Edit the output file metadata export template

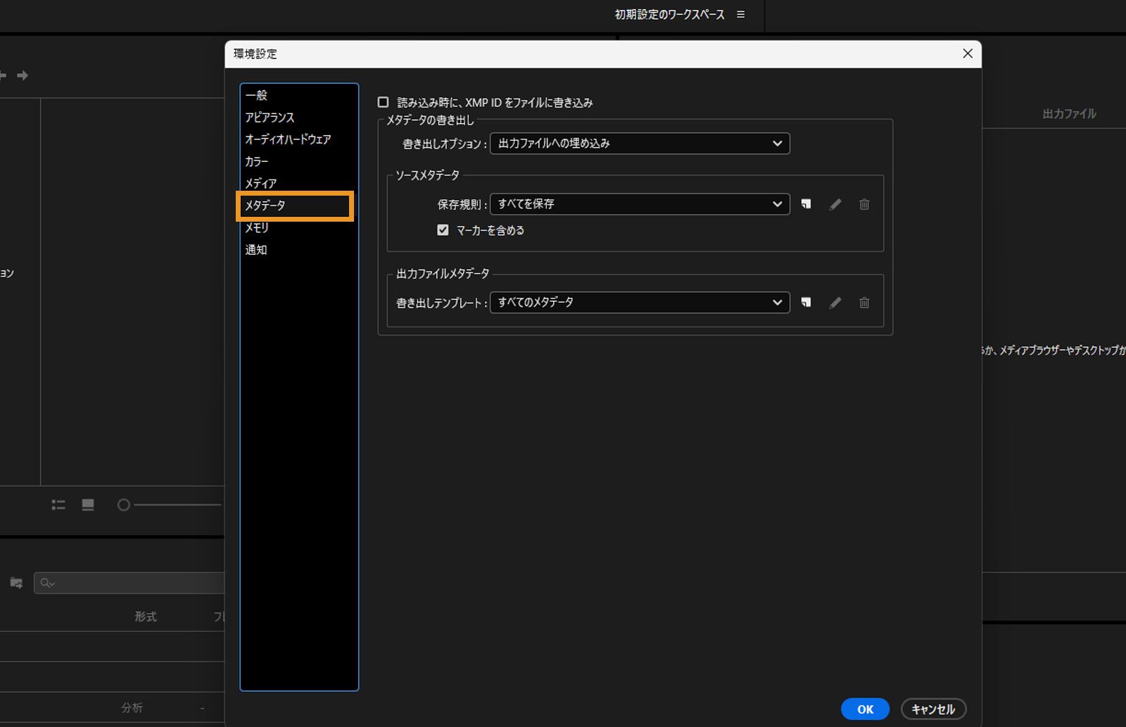(835, 303)
